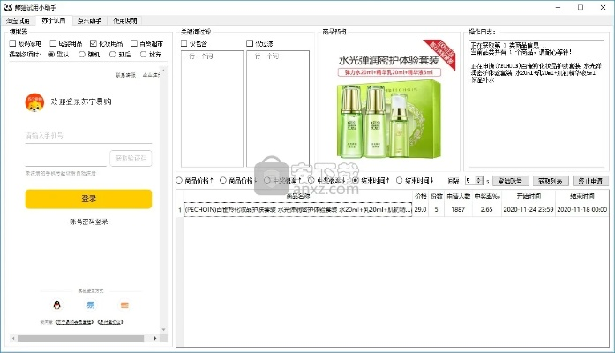Click the 仅包含 keywords text box
This screenshot has width=615, height=353.
point(212,109)
